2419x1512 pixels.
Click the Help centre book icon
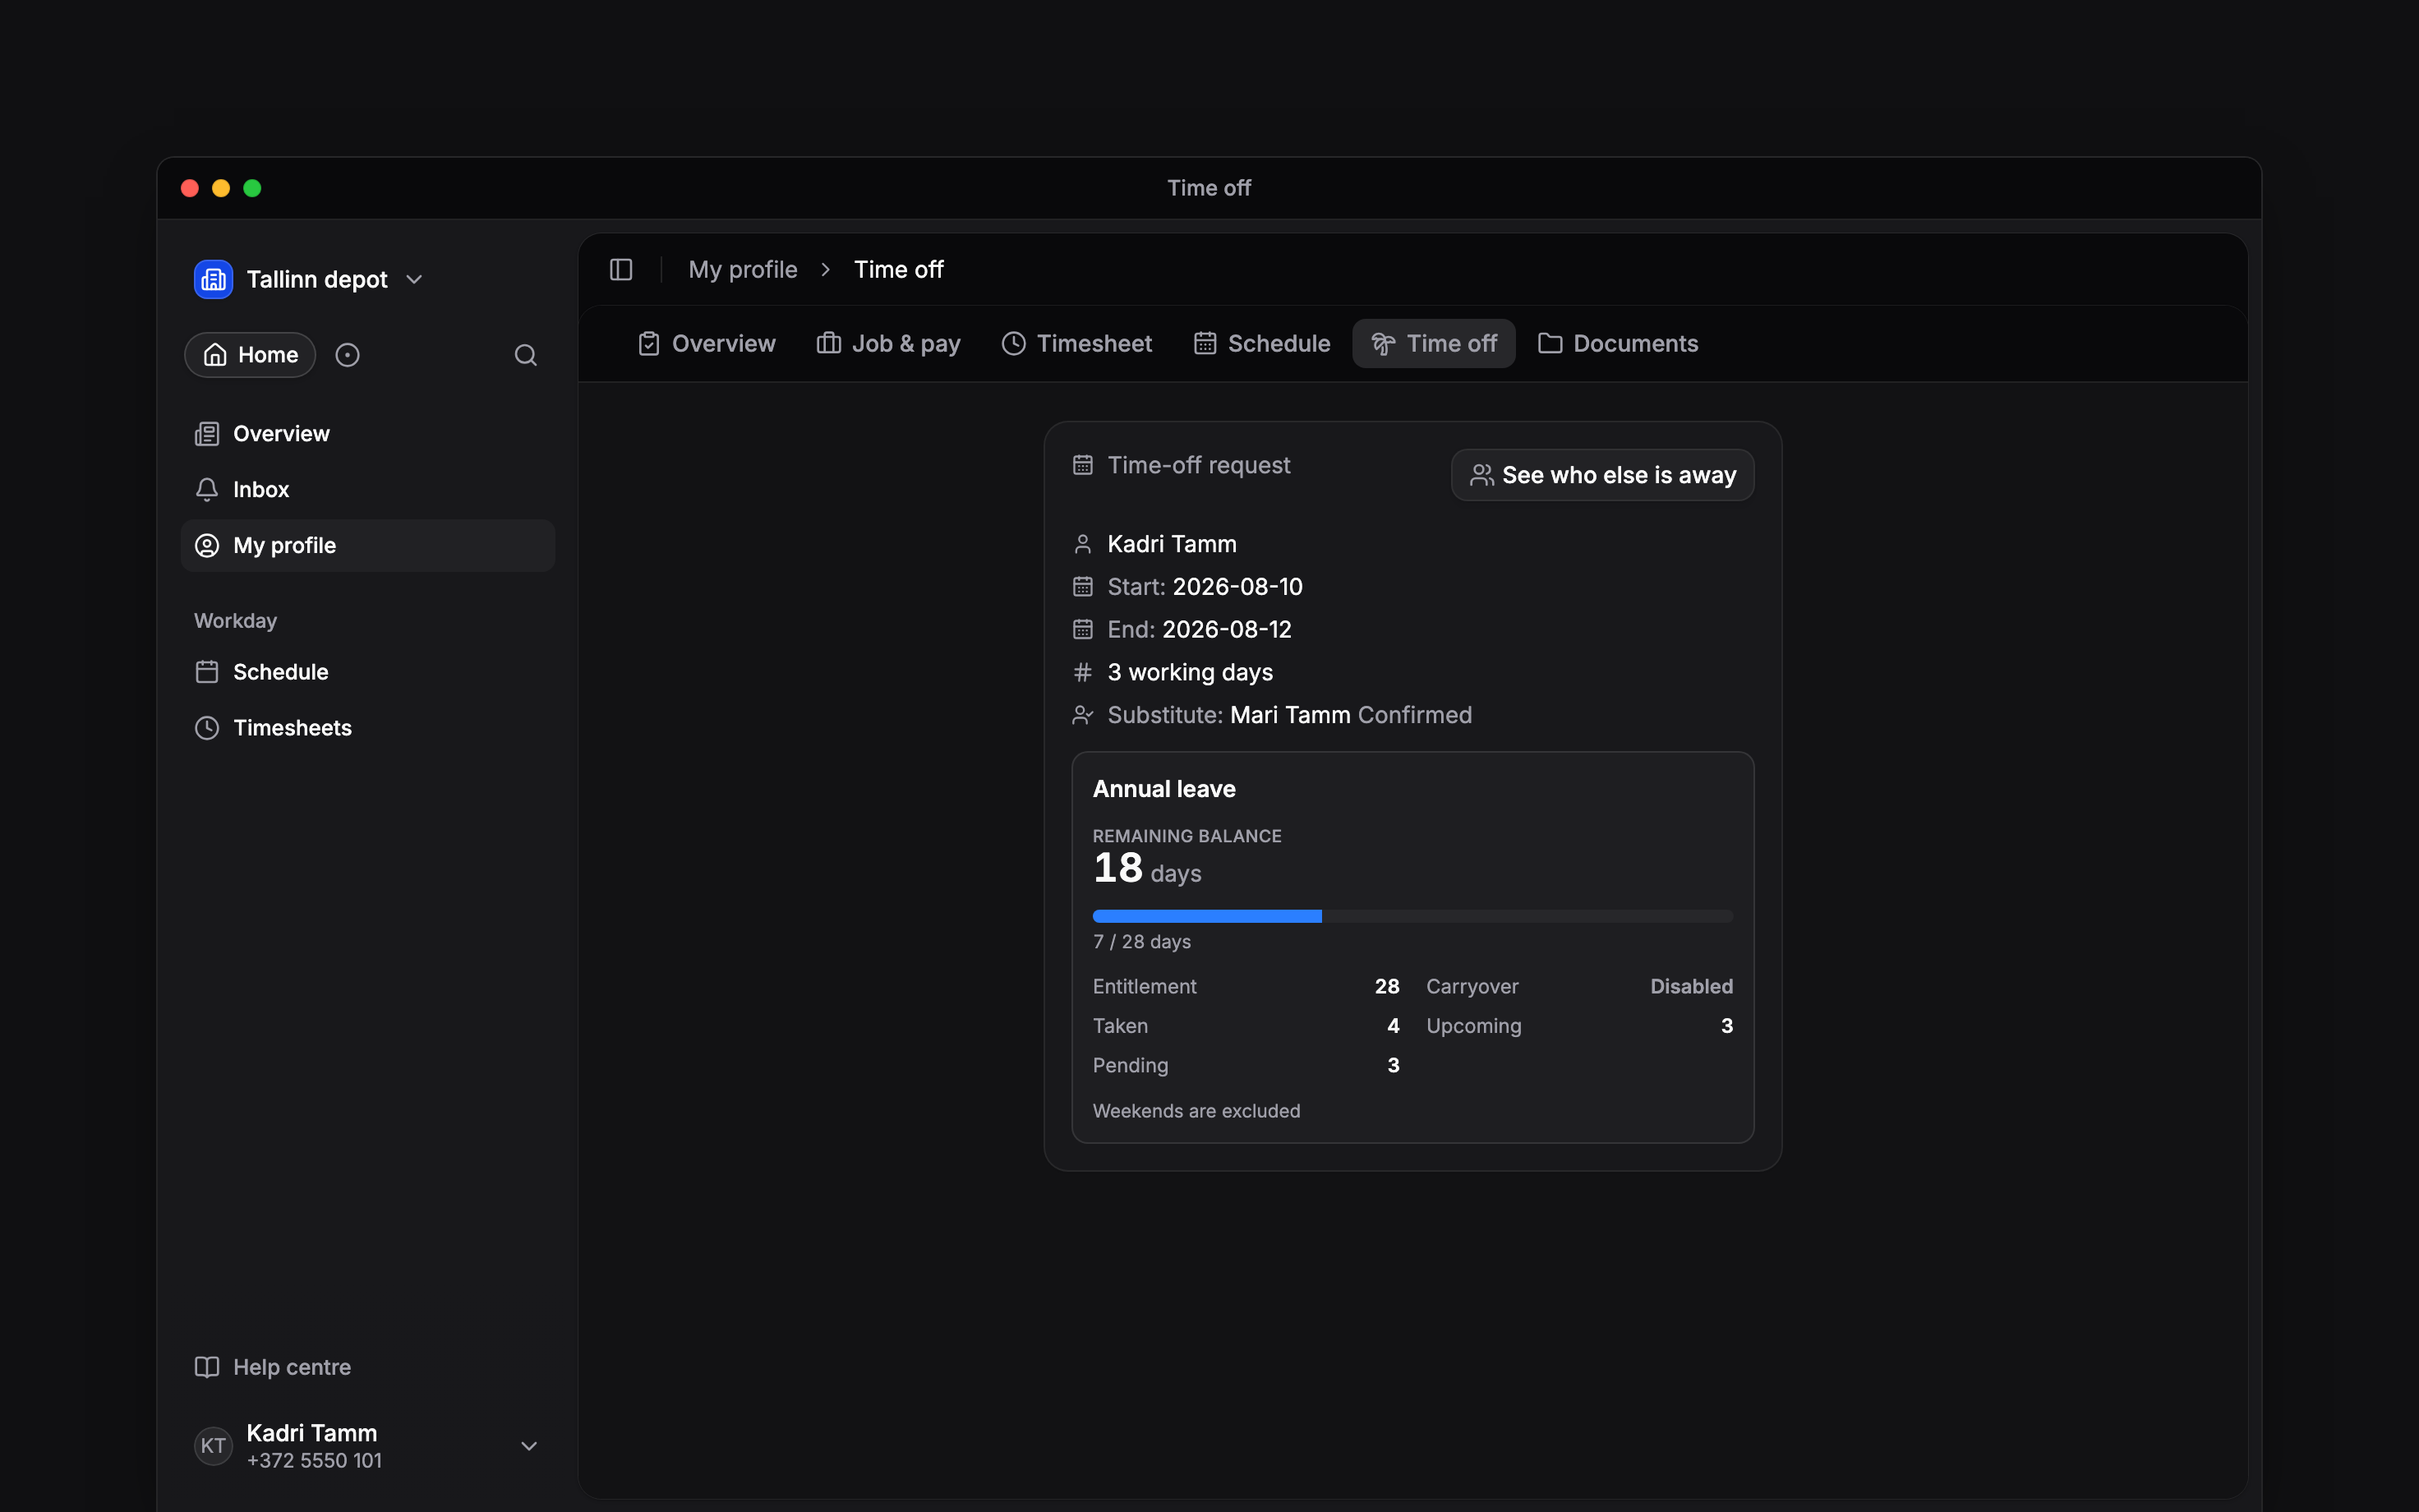tap(207, 1367)
